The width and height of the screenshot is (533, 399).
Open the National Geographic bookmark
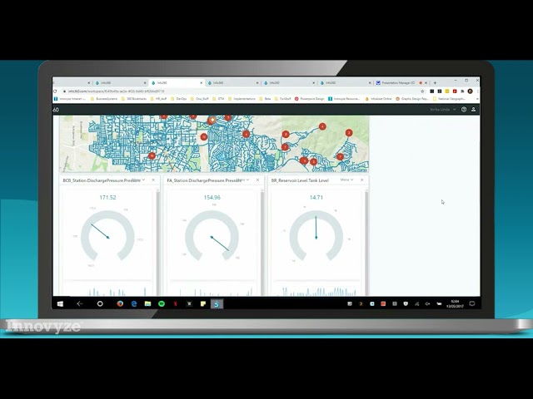pos(449,99)
